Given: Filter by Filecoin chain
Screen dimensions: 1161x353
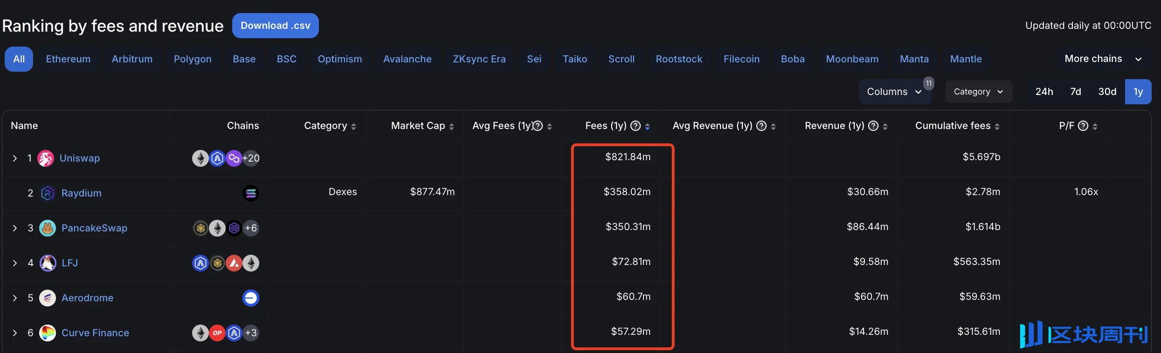Looking at the screenshot, I should click(742, 59).
